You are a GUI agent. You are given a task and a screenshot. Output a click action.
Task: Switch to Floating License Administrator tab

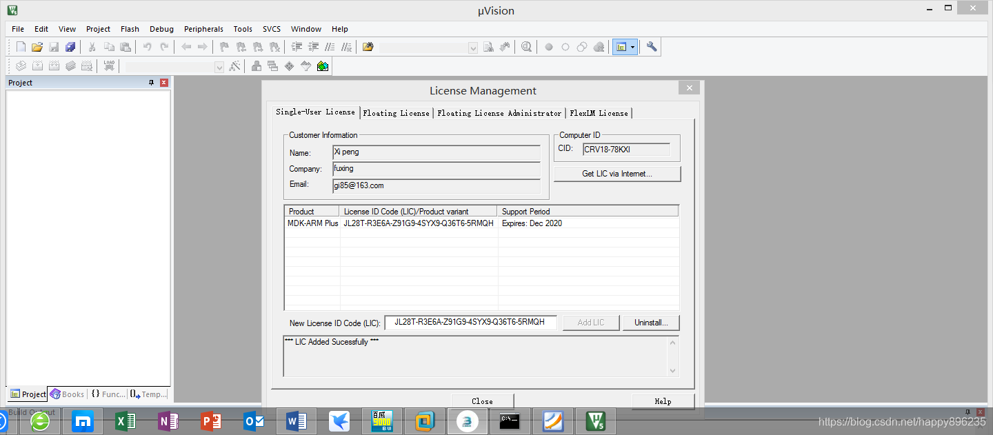(499, 113)
